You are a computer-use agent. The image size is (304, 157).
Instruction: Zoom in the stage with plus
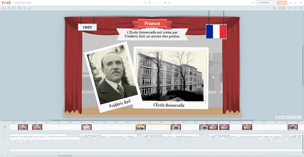coord(299,117)
